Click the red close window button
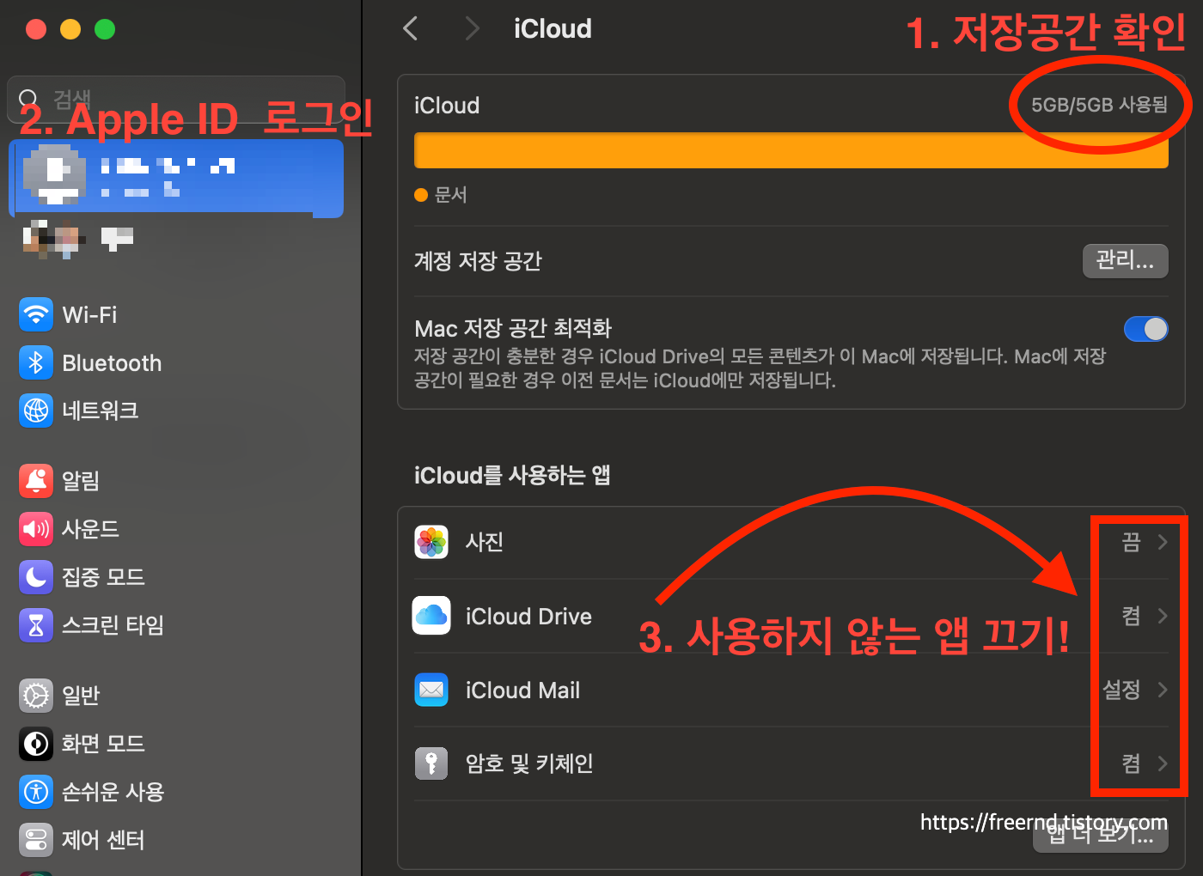This screenshot has height=876, width=1203. click(36, 29)
